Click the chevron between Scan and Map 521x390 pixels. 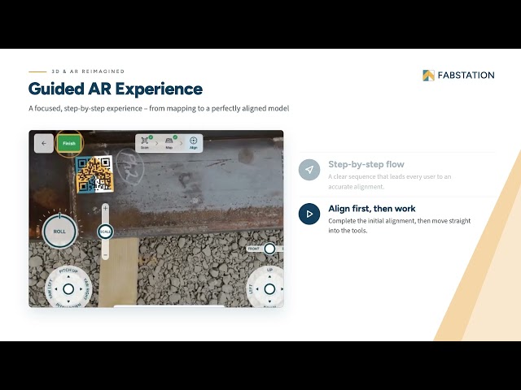(x=157, y=143)
